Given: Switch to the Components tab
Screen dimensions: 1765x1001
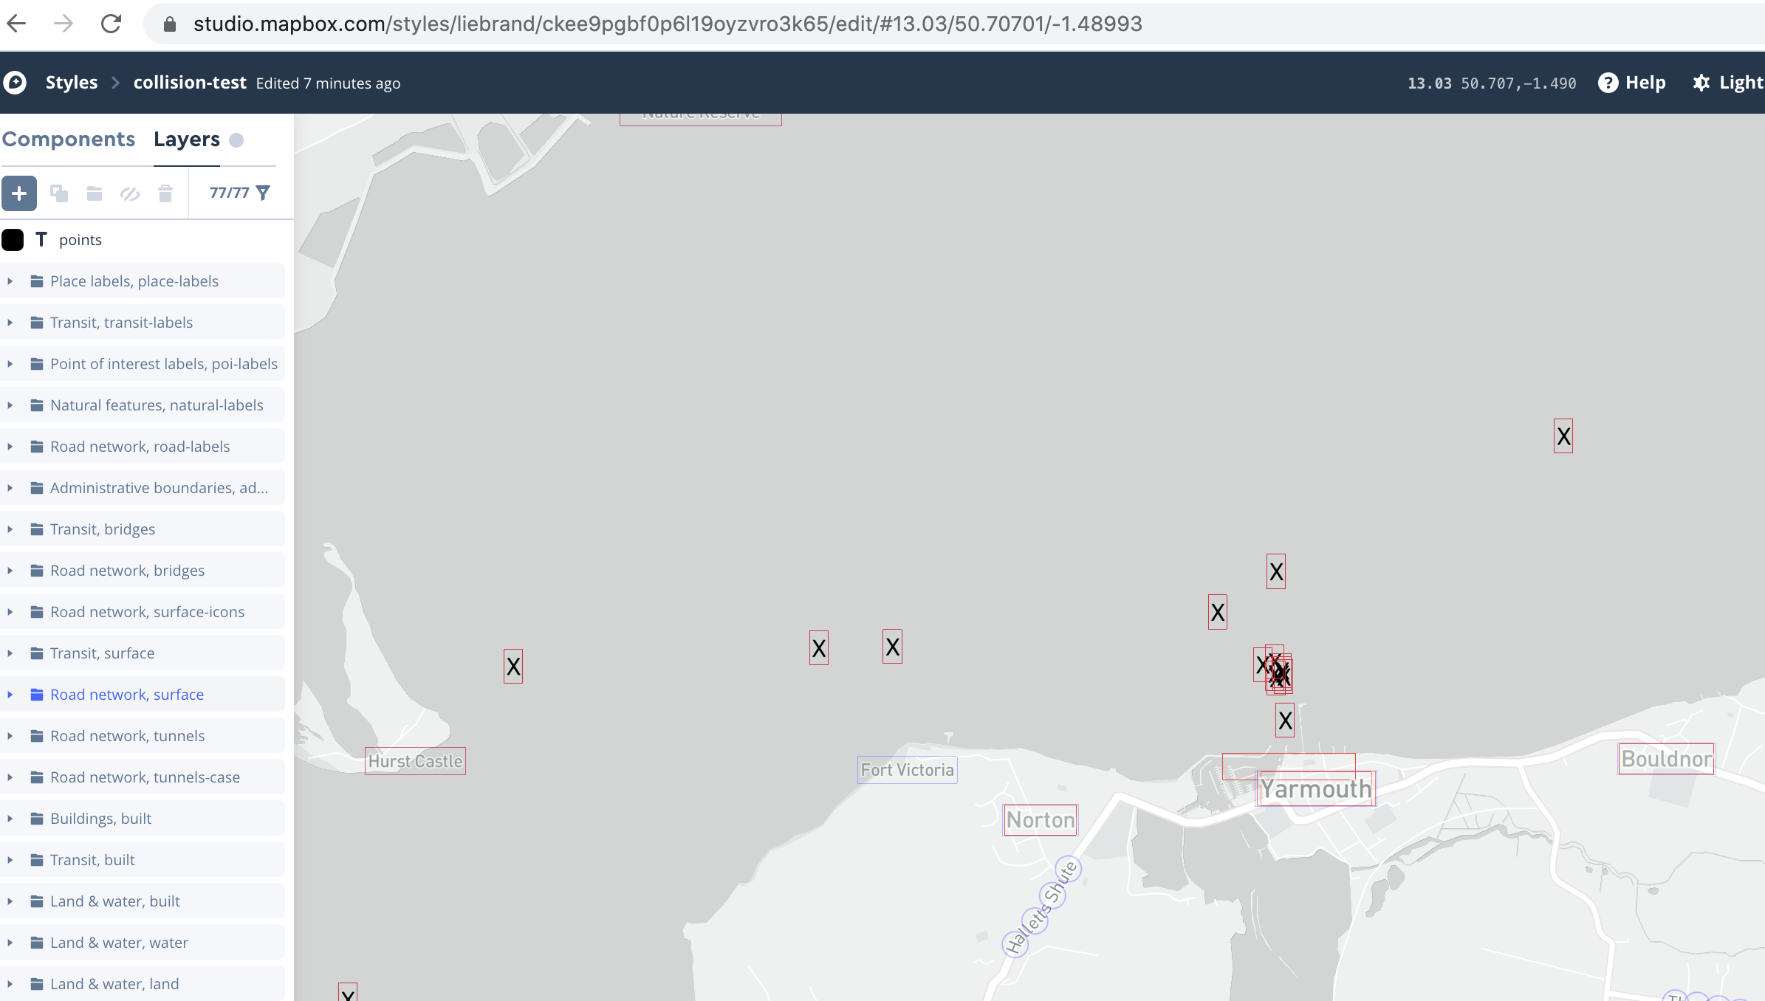Looking at the screenshot, I should click(69, 140).
